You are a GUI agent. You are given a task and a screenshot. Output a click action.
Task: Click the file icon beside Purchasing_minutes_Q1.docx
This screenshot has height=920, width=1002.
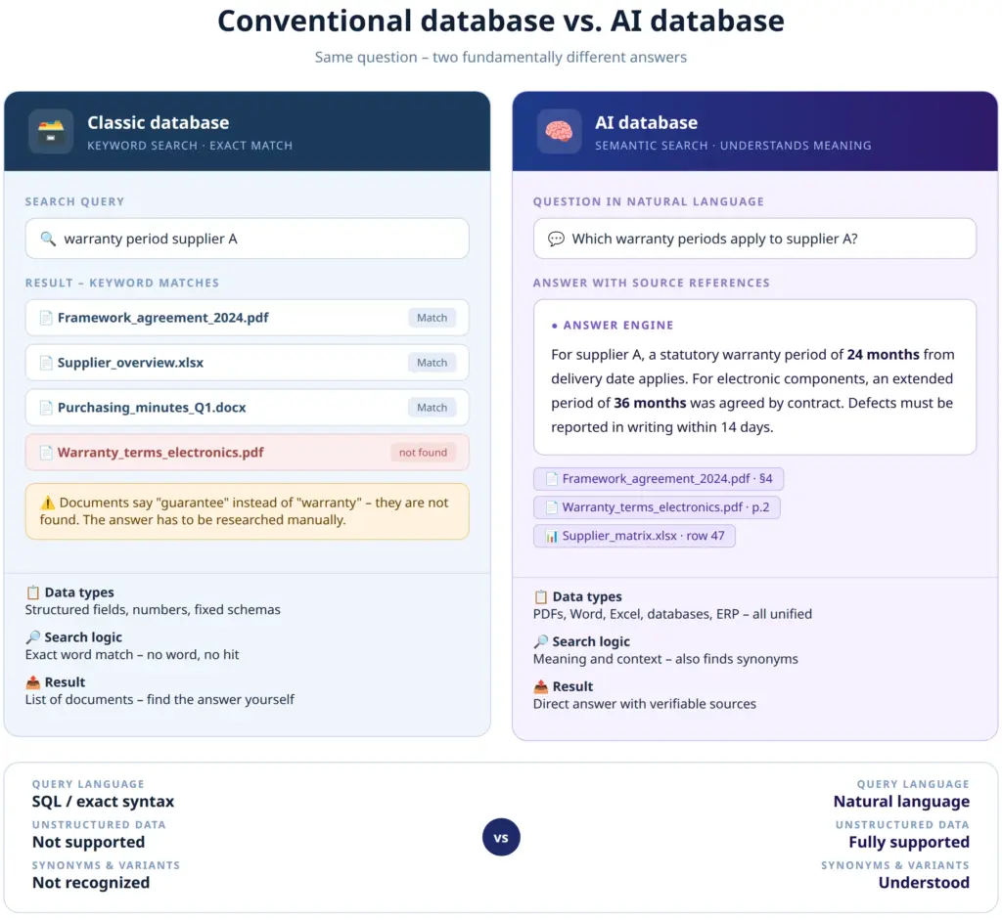(x=46, y=408)
